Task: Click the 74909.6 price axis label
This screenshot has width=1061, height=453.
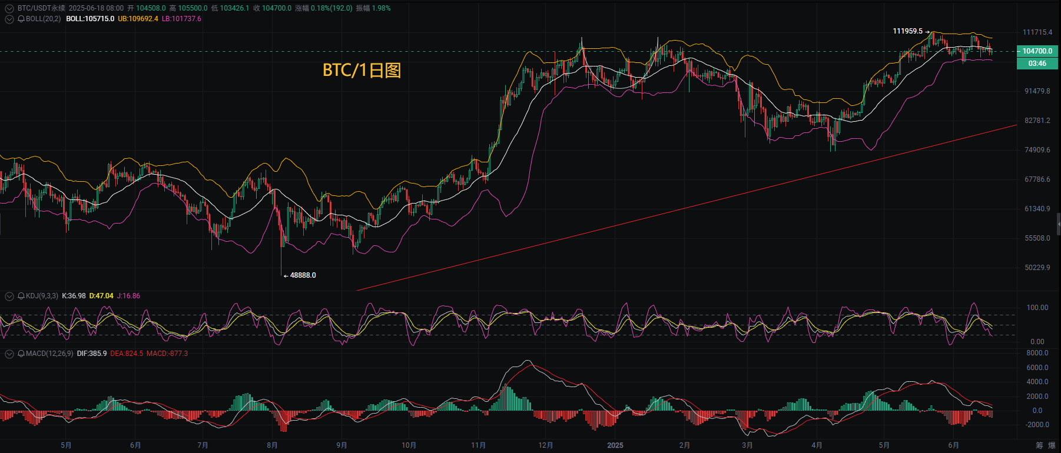Action: point(1037,150)
